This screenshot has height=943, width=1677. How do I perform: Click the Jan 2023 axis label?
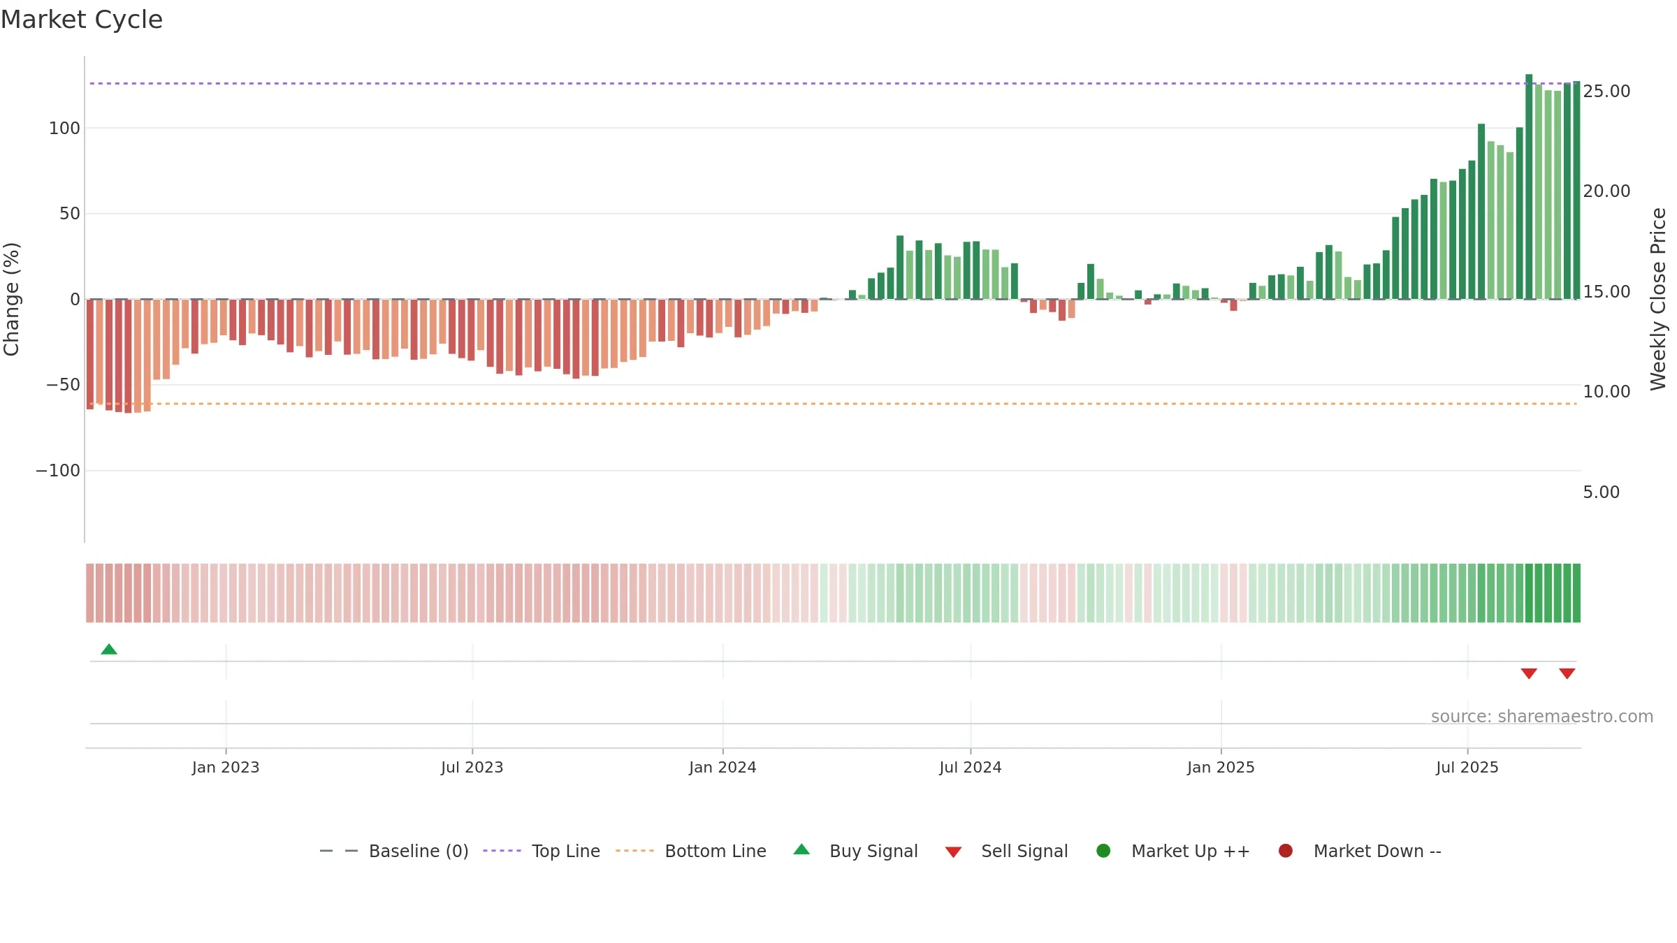click(x=226, y=768)
